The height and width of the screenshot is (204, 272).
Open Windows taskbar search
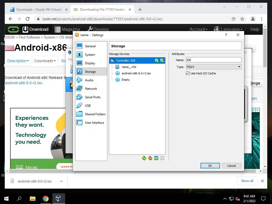click(19, 198)
